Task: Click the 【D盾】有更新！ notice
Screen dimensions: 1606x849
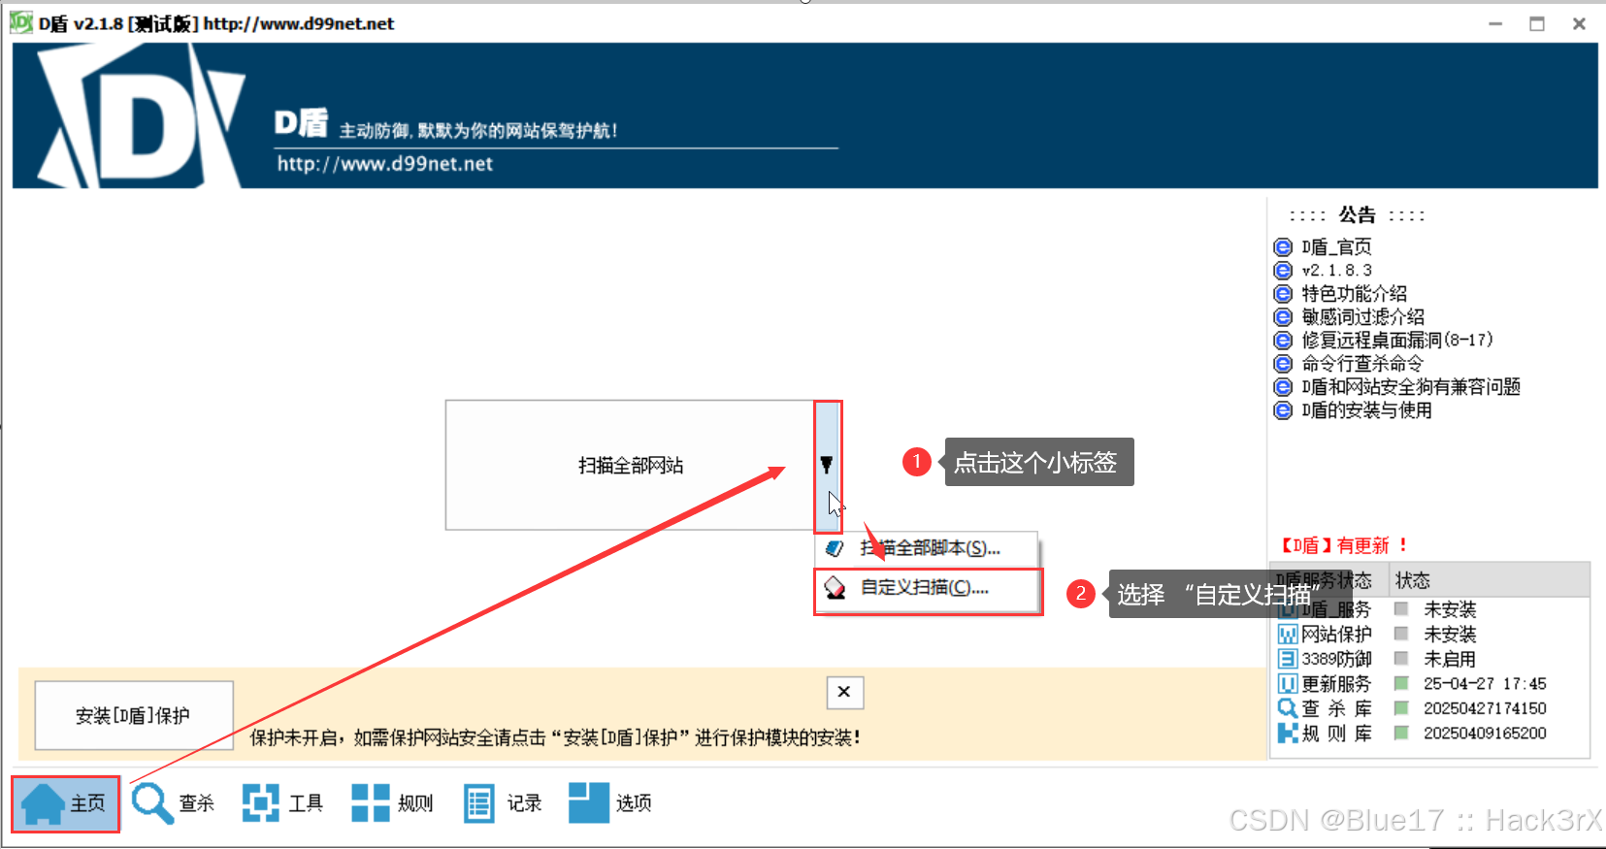Action: [x=1343, y=545]
